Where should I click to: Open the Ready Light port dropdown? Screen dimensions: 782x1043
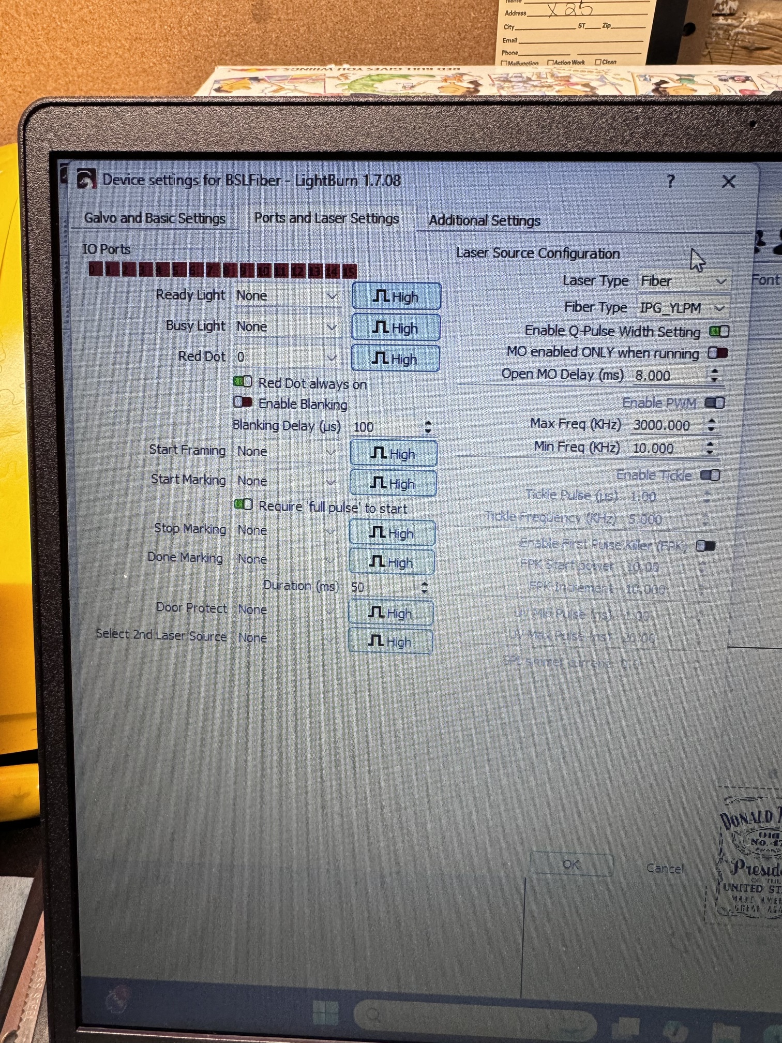[287, 296]
